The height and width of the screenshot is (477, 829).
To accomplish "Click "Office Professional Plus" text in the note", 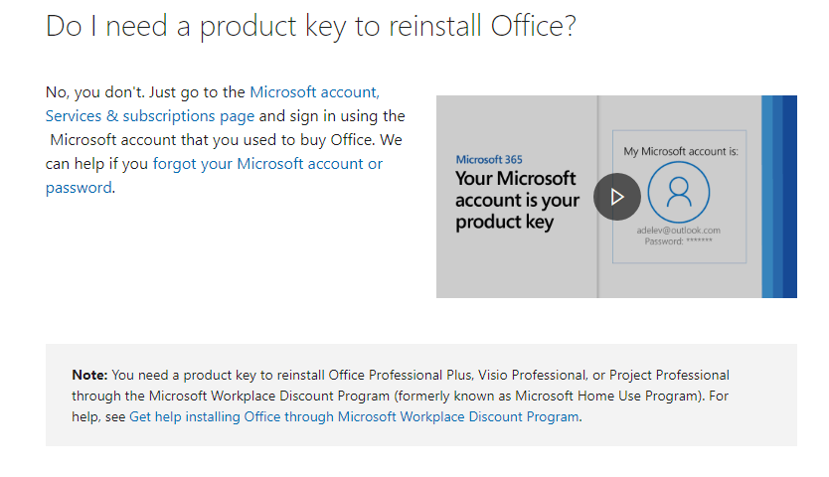I will (x=397, y=376).
